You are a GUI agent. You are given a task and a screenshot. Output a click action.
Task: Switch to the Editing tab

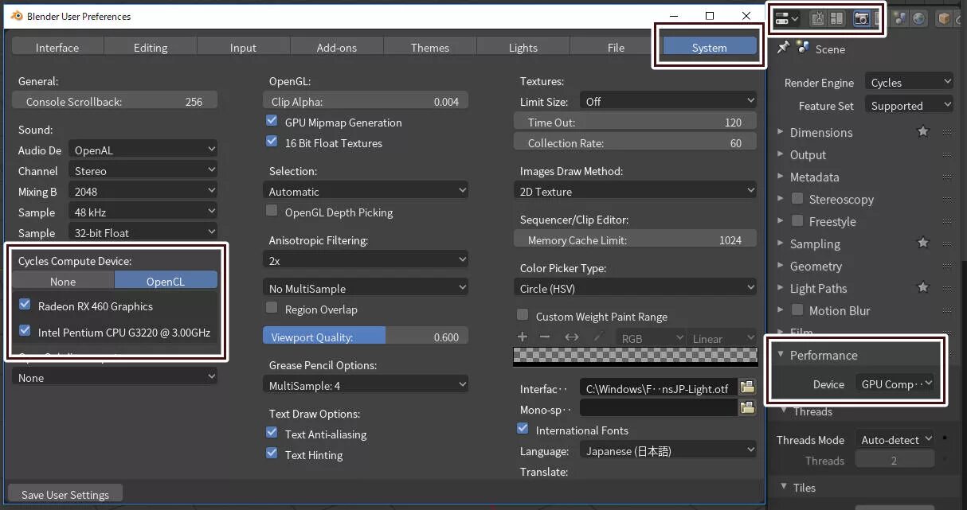pos(151,47)
